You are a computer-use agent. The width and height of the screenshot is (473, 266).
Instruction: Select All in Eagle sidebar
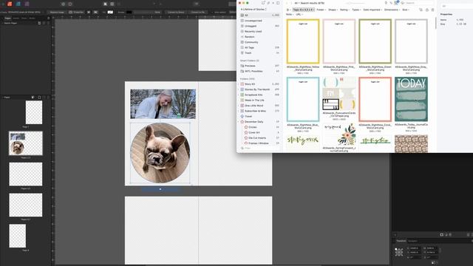(x=259, y=15)
